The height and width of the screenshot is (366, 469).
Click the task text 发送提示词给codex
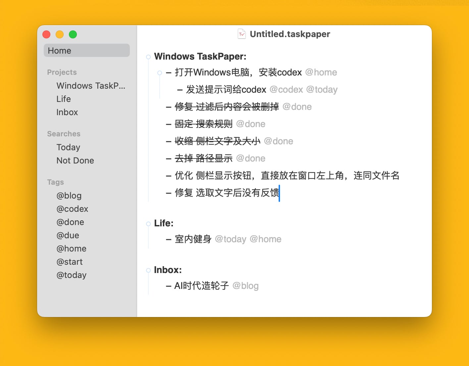226,90
